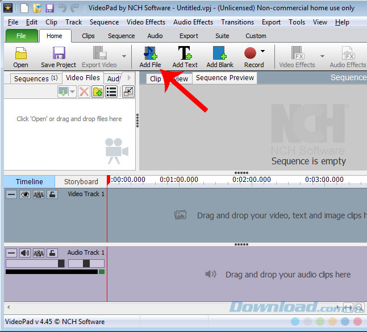Screen dimensions: 367x332
Task: Adjust the Audio Track 1 volume slider
Action: pyautogui.click(x=61, y=264)
